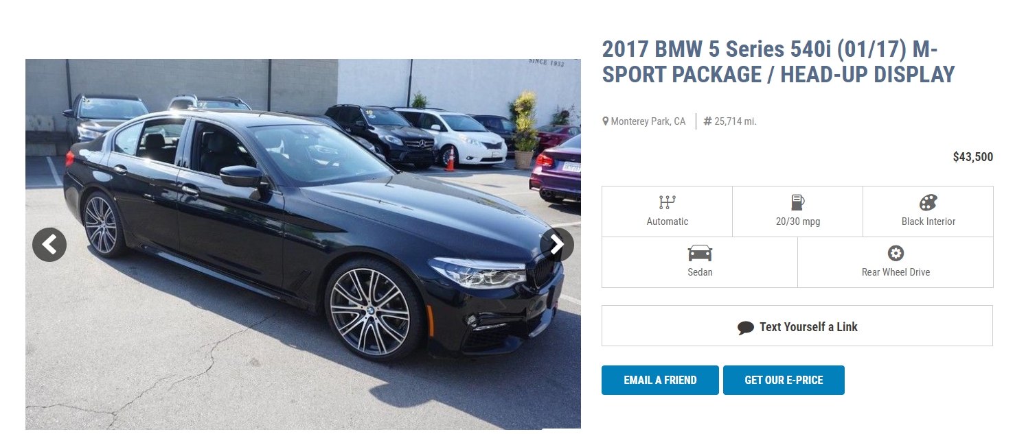Show the previous car photo

tap(49, 245)
